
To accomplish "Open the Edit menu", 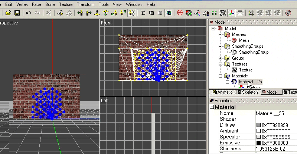I will [9, 4].
